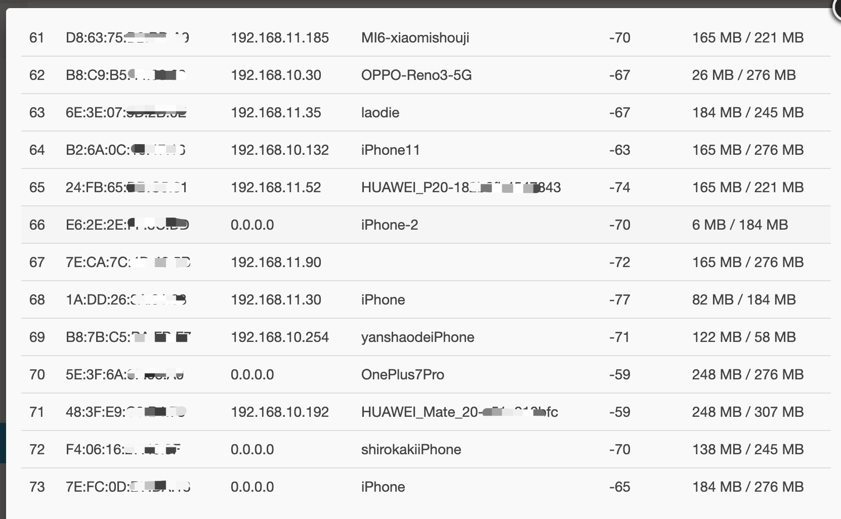Click the -77 signal value
The image size is (841, 519).
pyautogui.click(x=619, y=300)
